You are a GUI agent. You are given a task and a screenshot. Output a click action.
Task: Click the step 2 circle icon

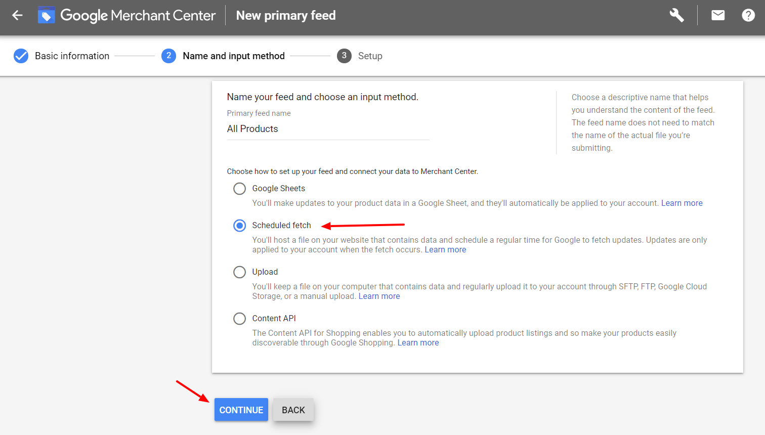(x=168, y=56)
